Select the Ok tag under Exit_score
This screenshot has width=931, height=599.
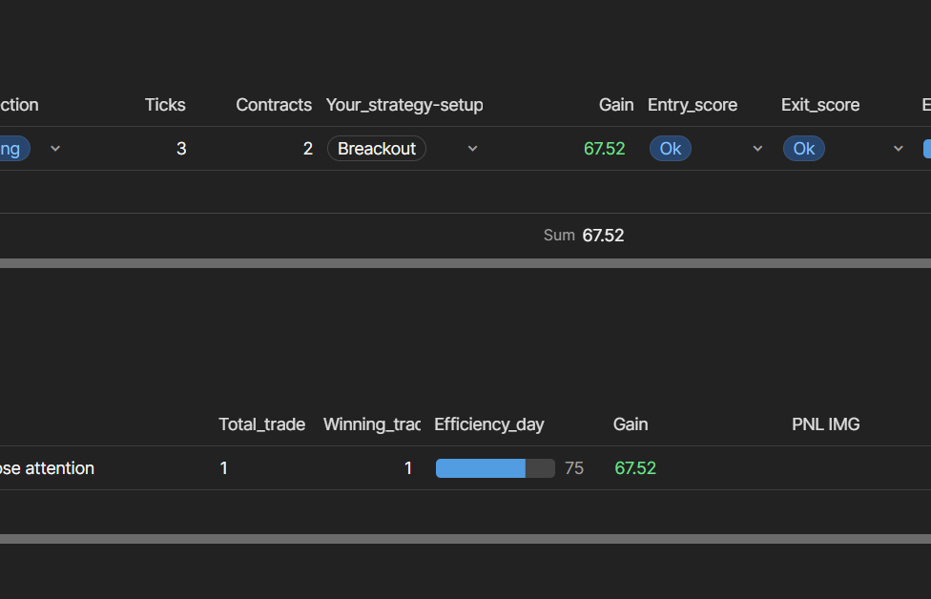pyautogui.click(x=804, y=149)
